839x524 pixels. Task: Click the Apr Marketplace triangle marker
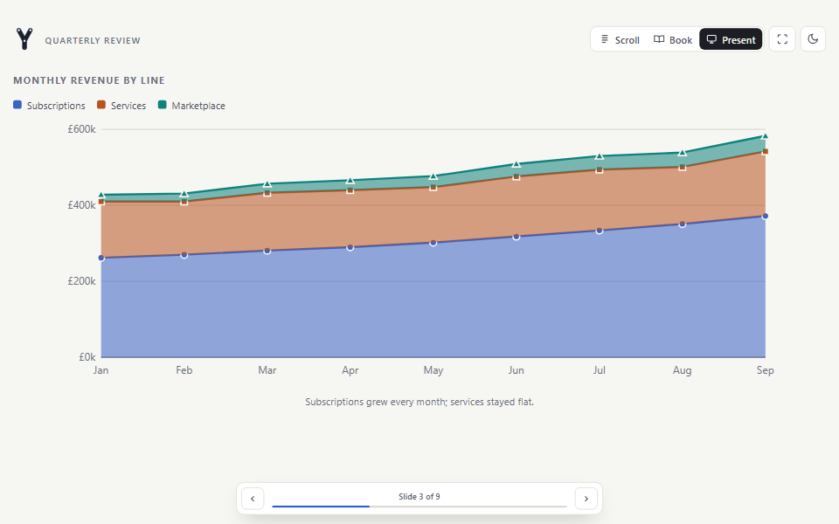tap(350, 180)
